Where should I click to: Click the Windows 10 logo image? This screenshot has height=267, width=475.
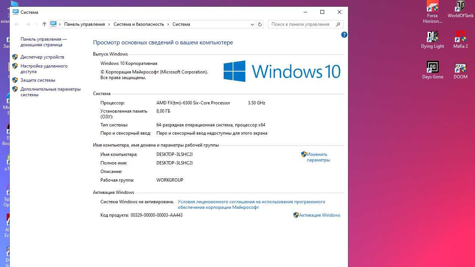(x=282, y=71)
